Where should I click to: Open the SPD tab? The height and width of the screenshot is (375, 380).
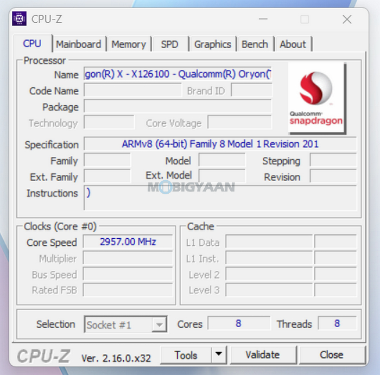(169, 45)
